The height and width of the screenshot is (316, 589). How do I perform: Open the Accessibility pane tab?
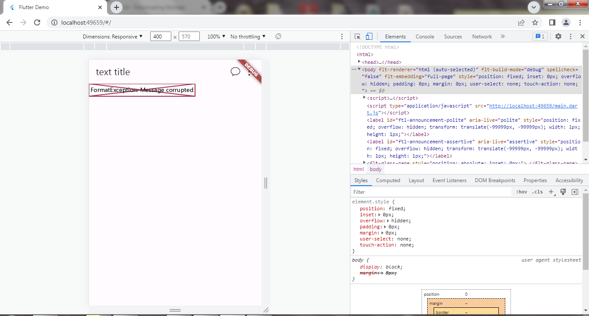tap(569, 180)
